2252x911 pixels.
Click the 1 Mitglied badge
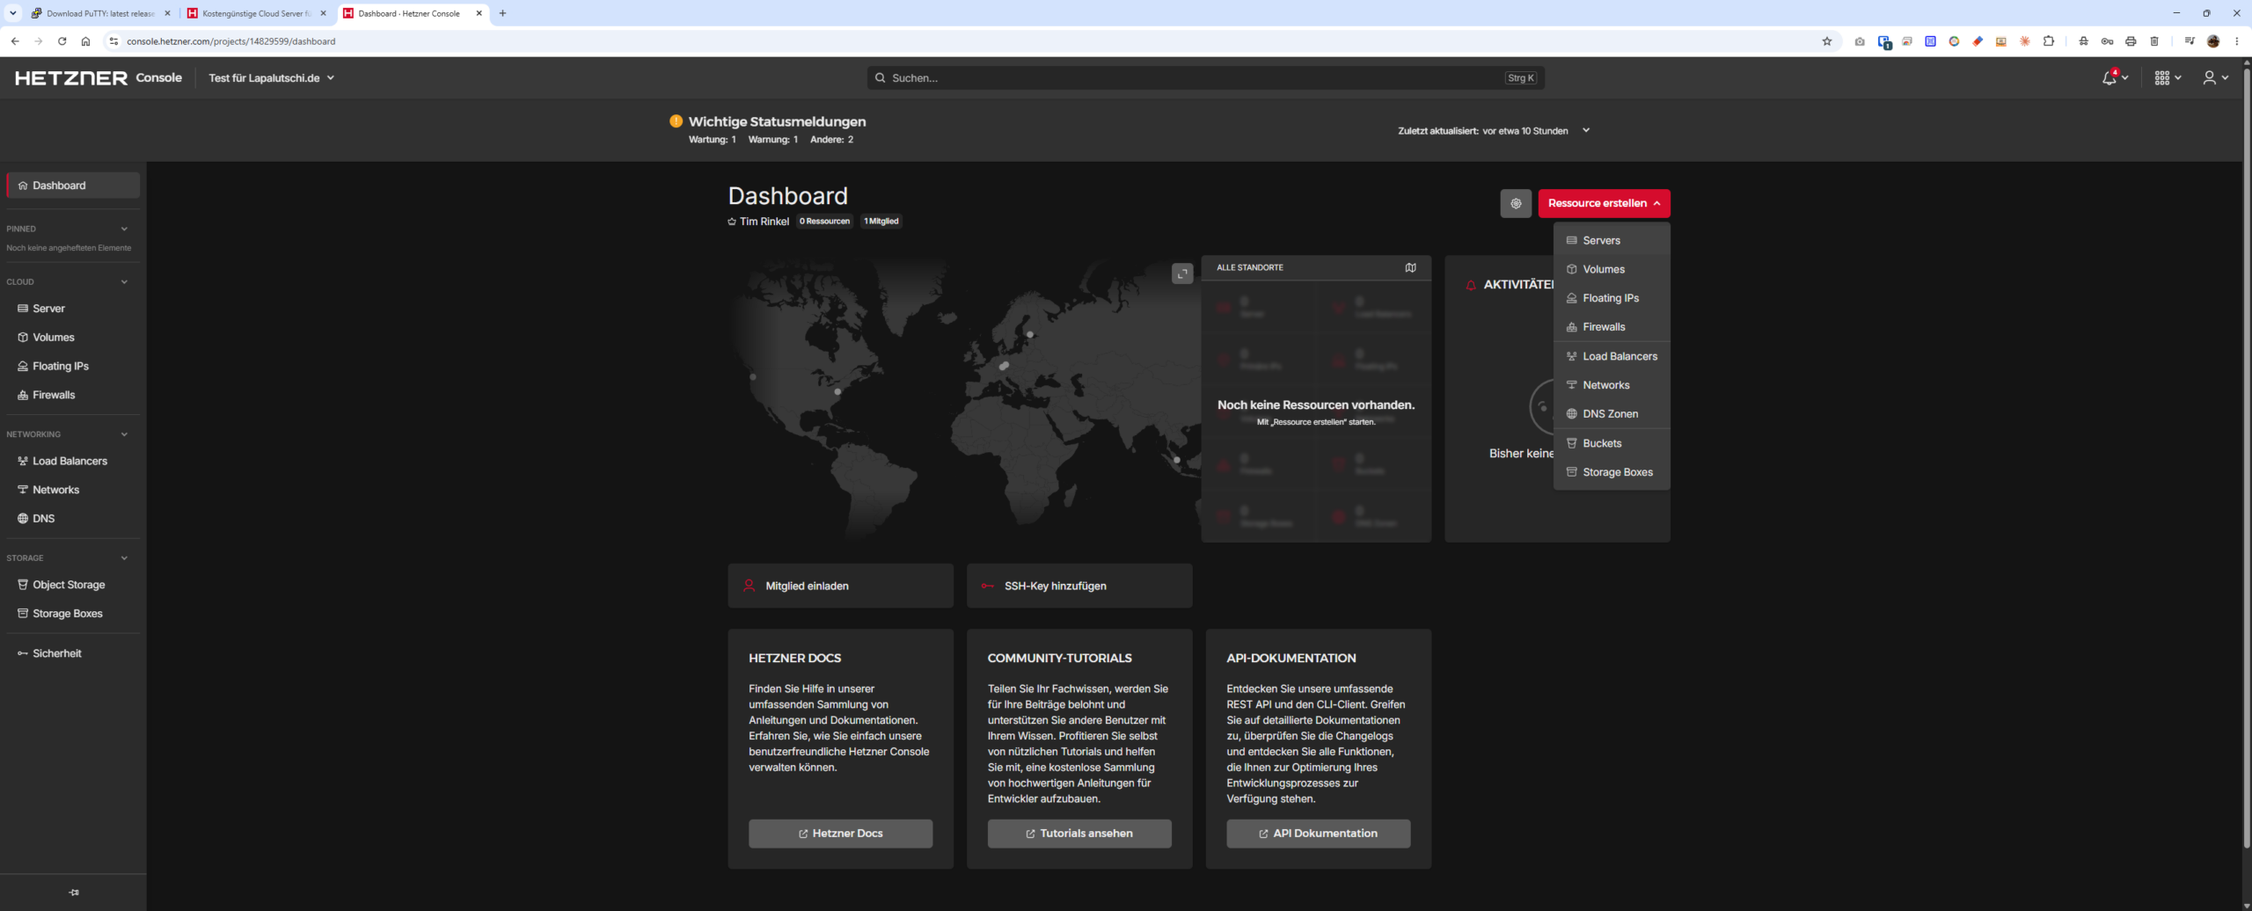coord(881,222)
